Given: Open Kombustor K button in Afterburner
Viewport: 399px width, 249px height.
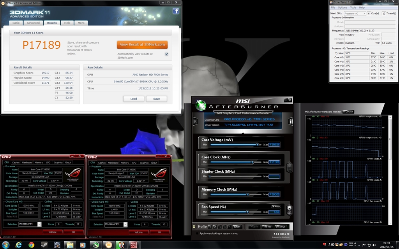Looking at the screenshot, I should click(x=195, y=121).
